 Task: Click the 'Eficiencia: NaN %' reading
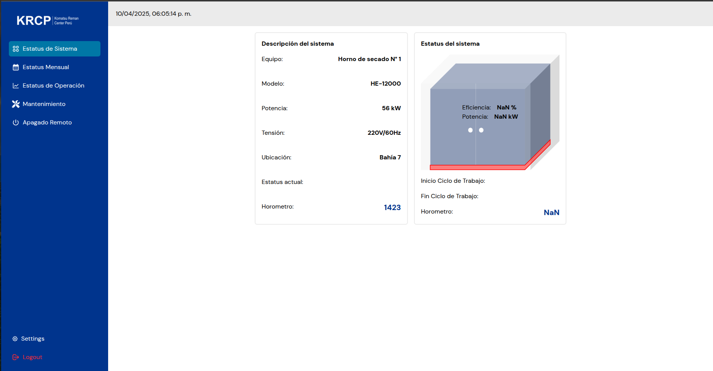[x=489, y=108]
